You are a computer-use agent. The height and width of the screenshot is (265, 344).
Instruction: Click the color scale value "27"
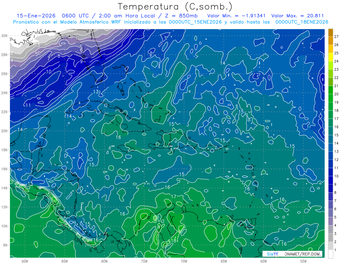(337, 36)
